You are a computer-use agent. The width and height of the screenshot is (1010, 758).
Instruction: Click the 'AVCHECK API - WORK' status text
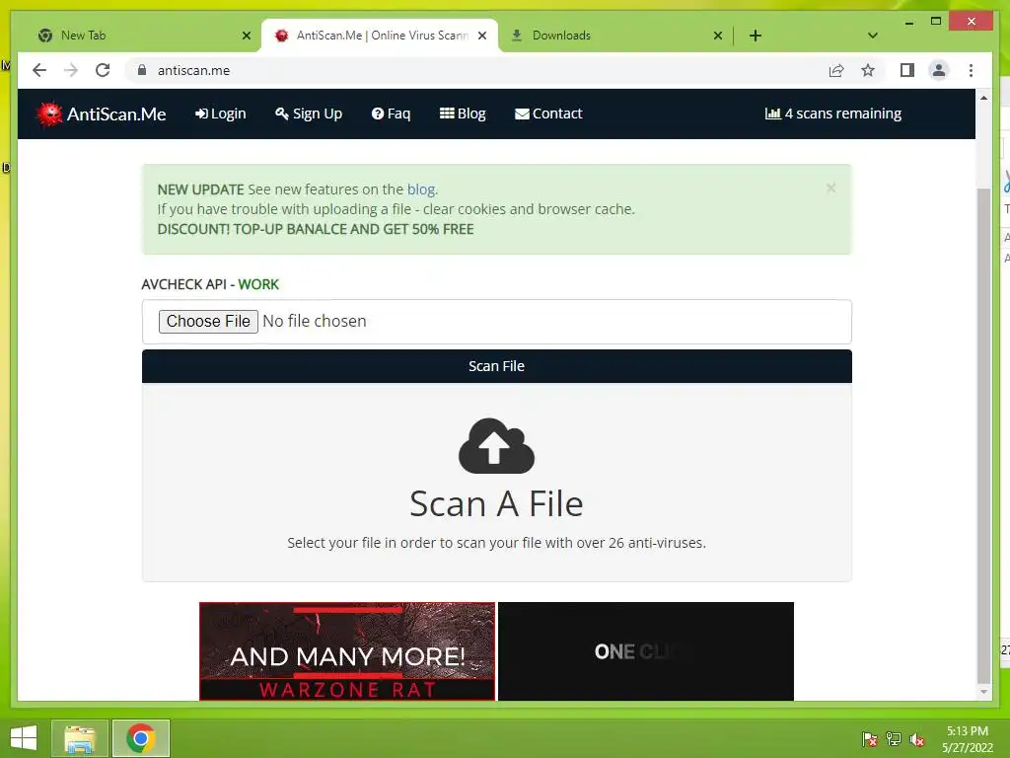210,284
